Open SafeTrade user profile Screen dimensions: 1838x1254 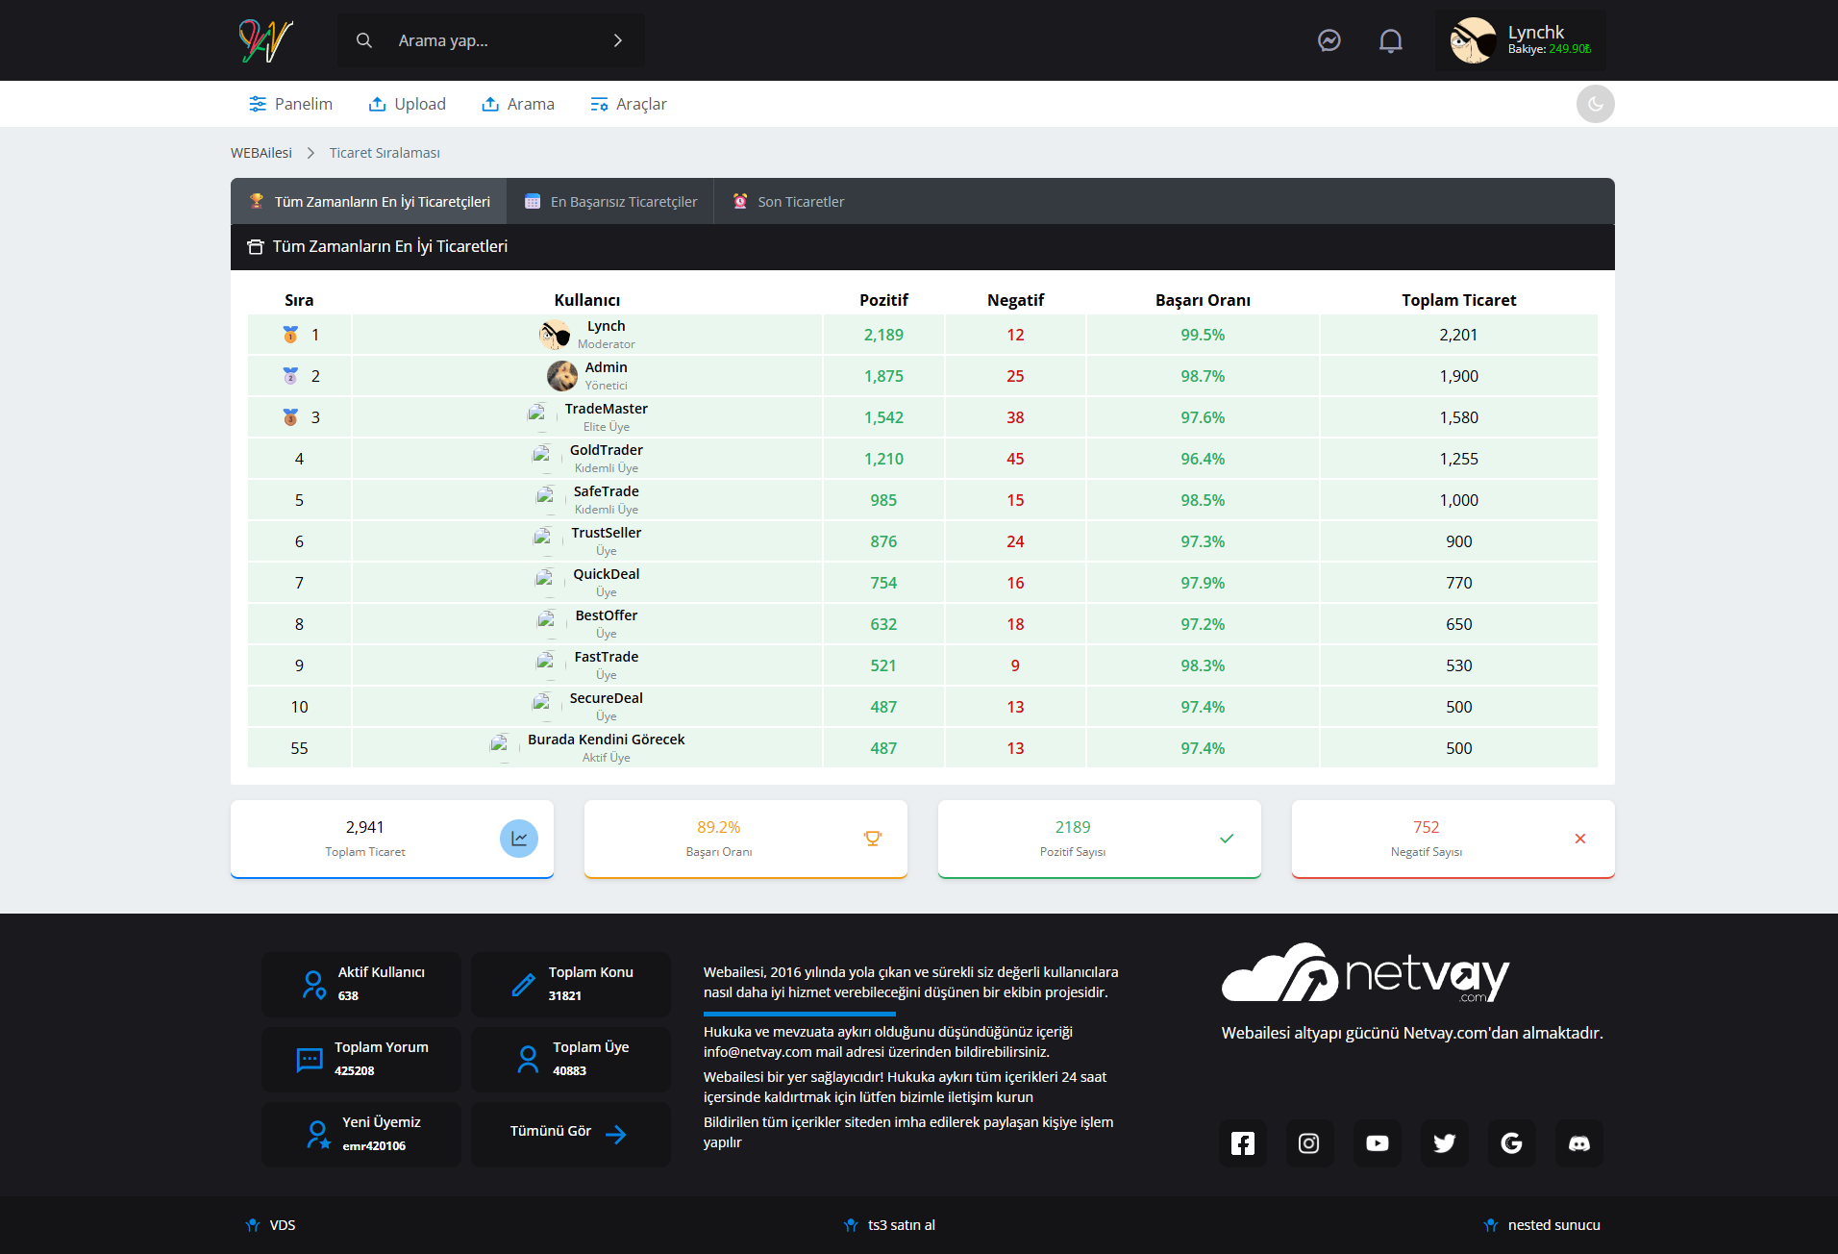tap(607, 491)
